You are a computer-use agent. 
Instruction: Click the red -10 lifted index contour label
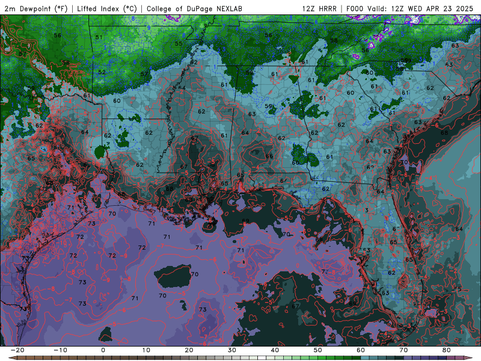pos(61,243)
